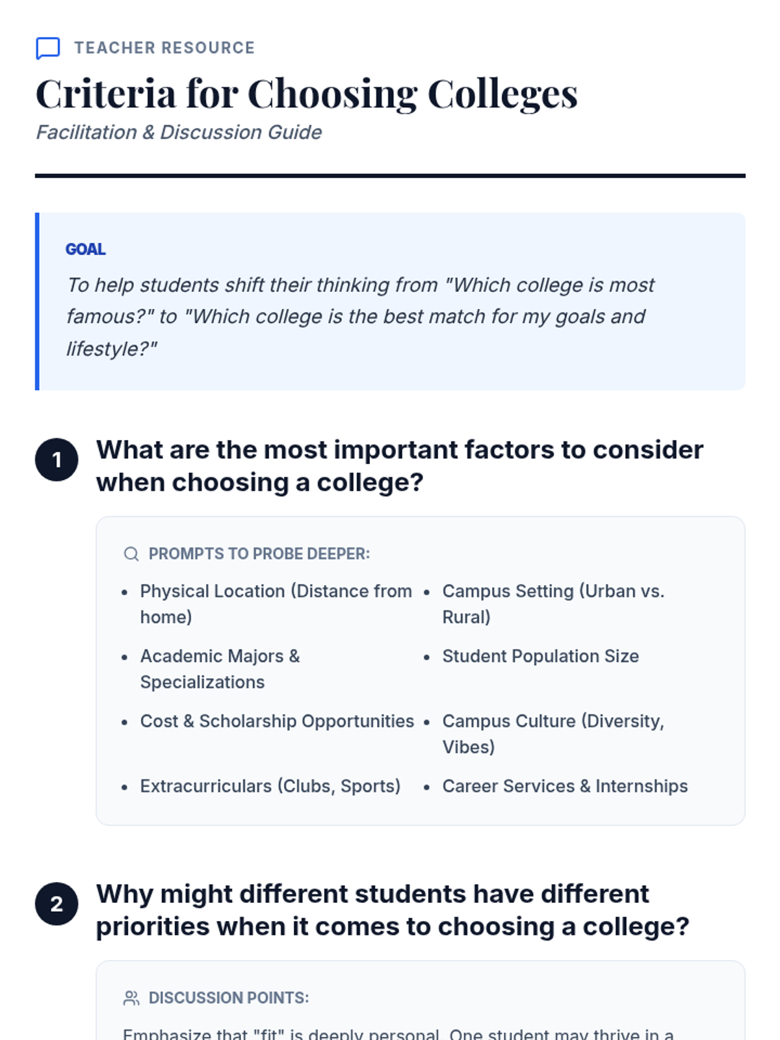Click the question about most important factors

399,465
